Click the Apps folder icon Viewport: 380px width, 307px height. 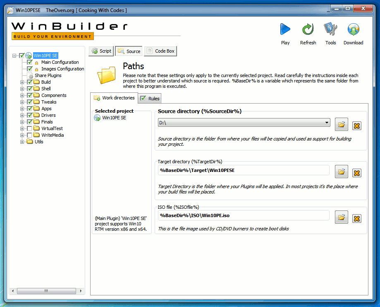tap(36, 108)
